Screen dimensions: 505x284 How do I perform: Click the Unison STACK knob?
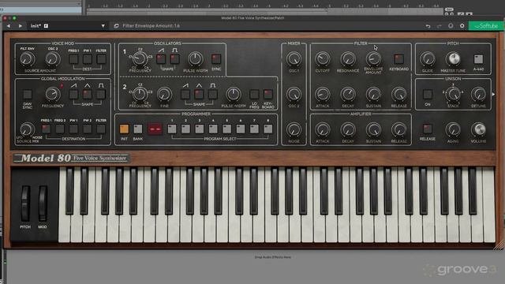click(453, 94)
